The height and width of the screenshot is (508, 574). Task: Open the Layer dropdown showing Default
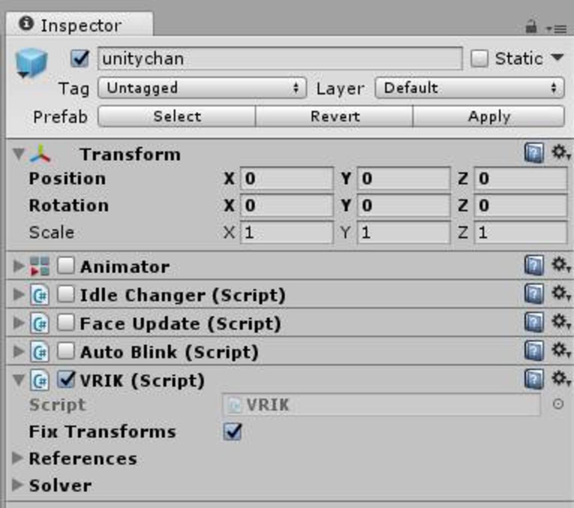pos(469,88)
